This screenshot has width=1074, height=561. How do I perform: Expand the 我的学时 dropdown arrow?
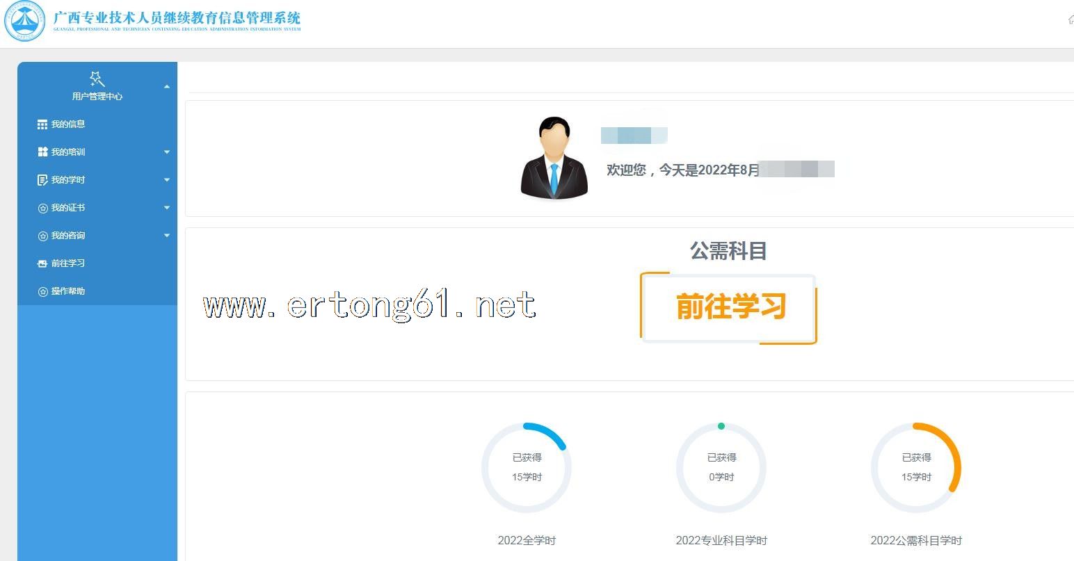[167, 180]
